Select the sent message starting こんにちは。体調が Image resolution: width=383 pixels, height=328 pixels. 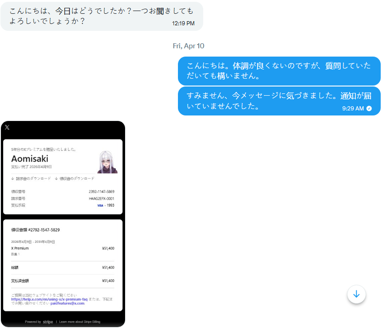click(x=279, y=71)
